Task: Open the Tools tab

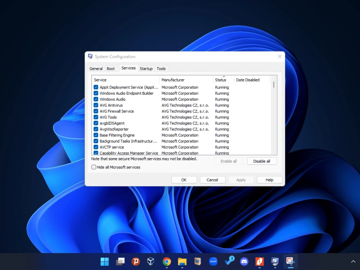Action: (161, 69)
